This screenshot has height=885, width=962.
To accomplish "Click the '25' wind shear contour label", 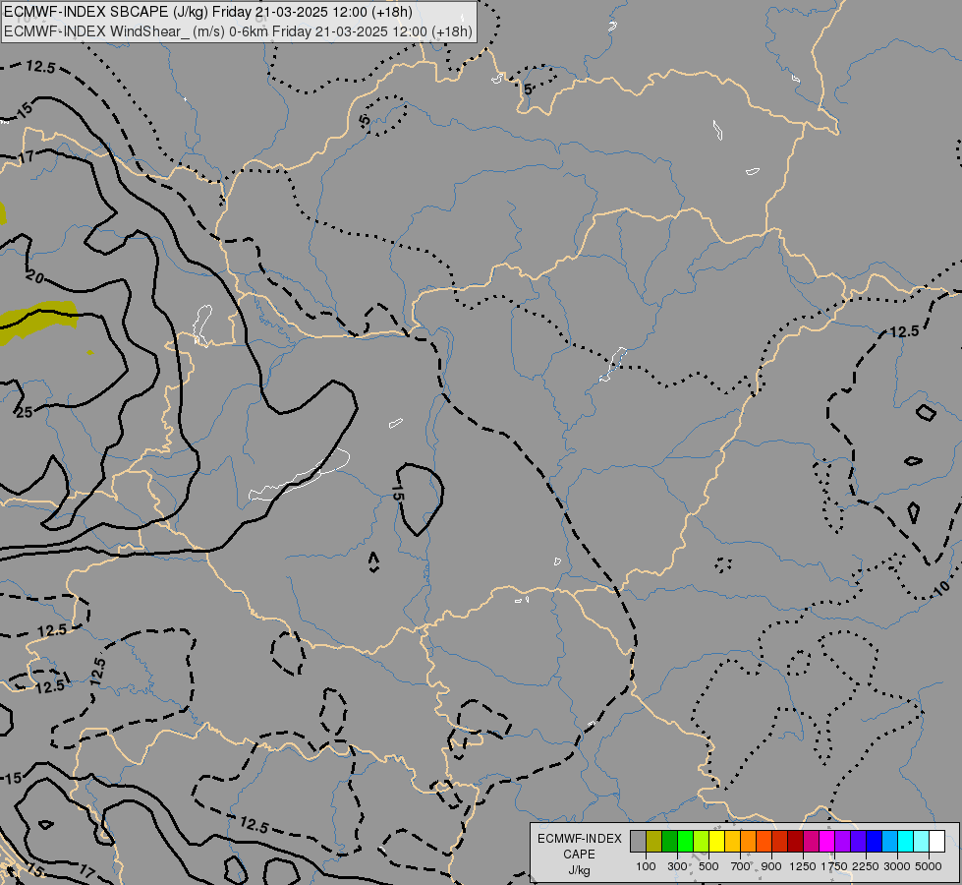I will point(24,413).
